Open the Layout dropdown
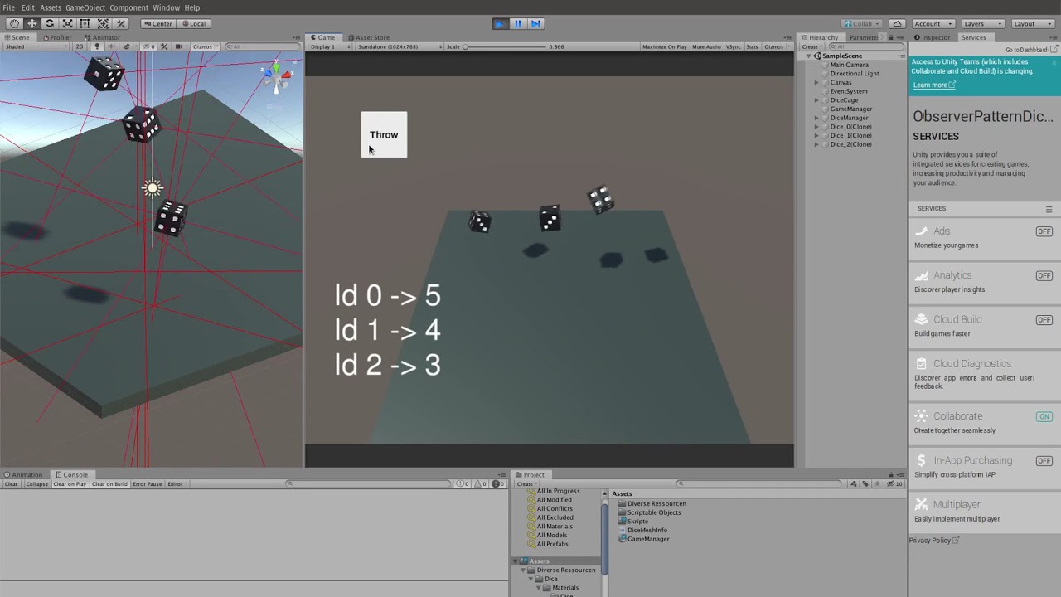The width and height of the screenshot is (1061, 597). pyautogui.click(x=1034, y=23)
